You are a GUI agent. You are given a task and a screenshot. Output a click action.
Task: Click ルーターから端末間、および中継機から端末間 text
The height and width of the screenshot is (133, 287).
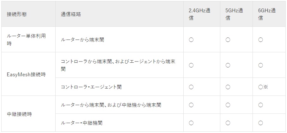coord(111,105)
